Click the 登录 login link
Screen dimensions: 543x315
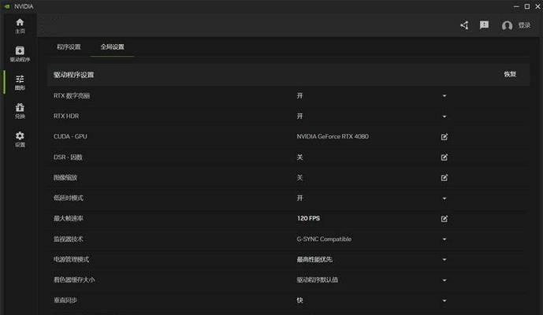(524, 25)
